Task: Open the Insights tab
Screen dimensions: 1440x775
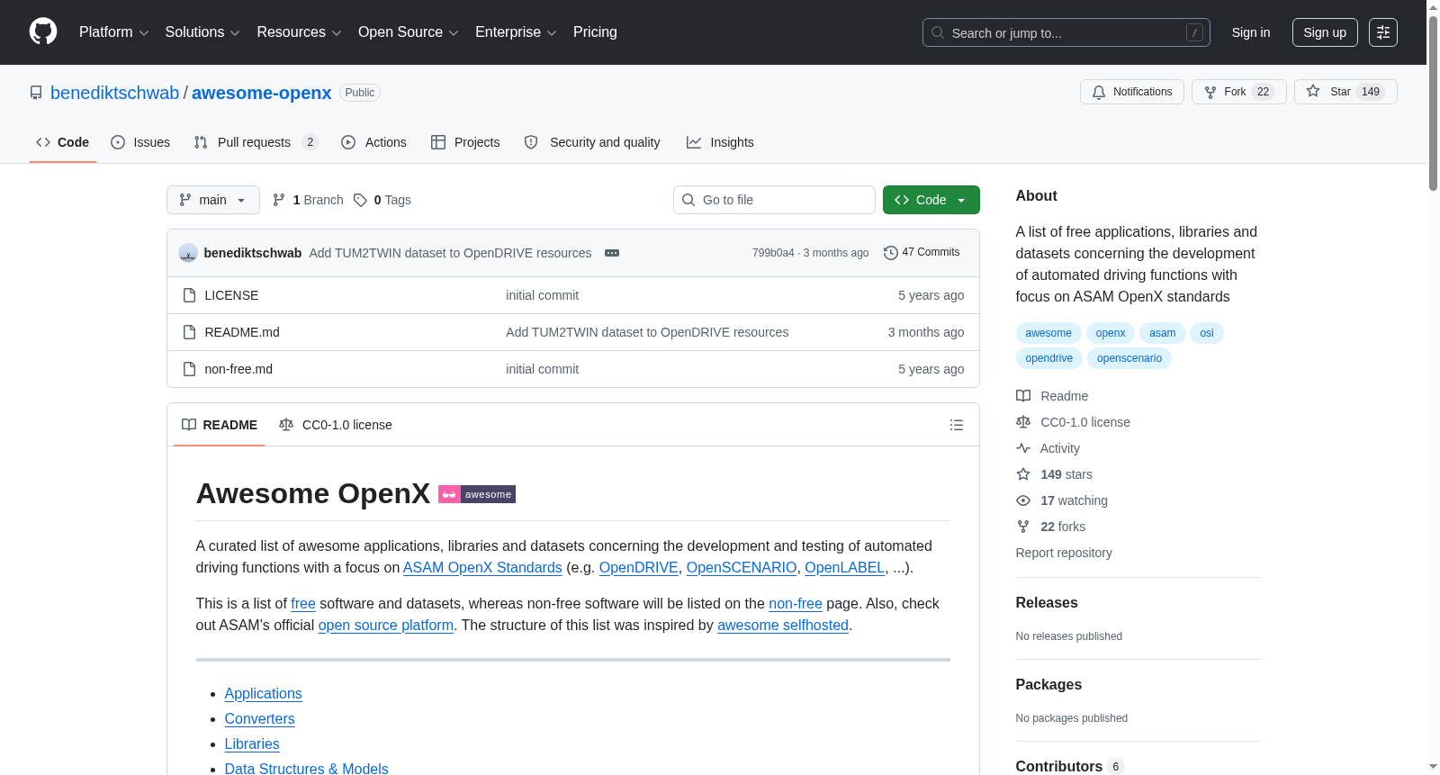Action: point(720,142)
